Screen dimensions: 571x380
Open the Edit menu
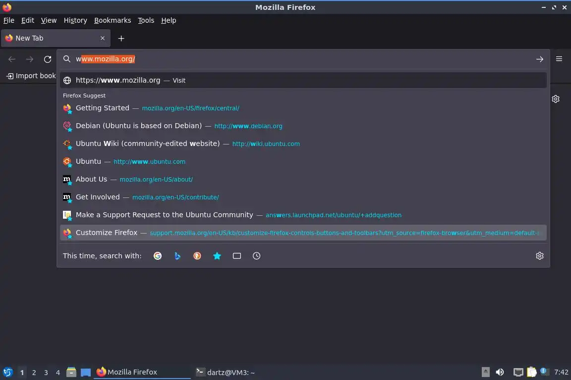[x=28, y=20]
